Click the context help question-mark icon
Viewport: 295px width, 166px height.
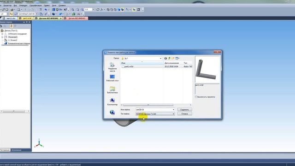click(x=65, y=9)
